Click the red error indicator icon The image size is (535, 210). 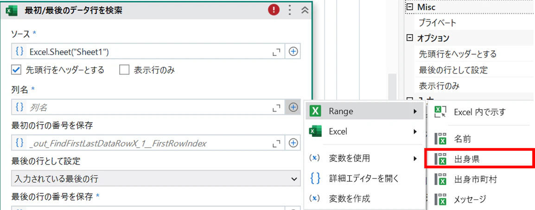[274, 10]
